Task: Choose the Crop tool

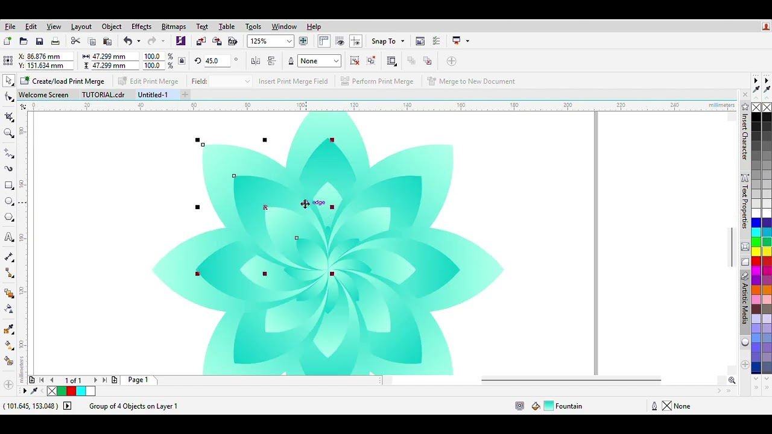Action: coord(8,117)
